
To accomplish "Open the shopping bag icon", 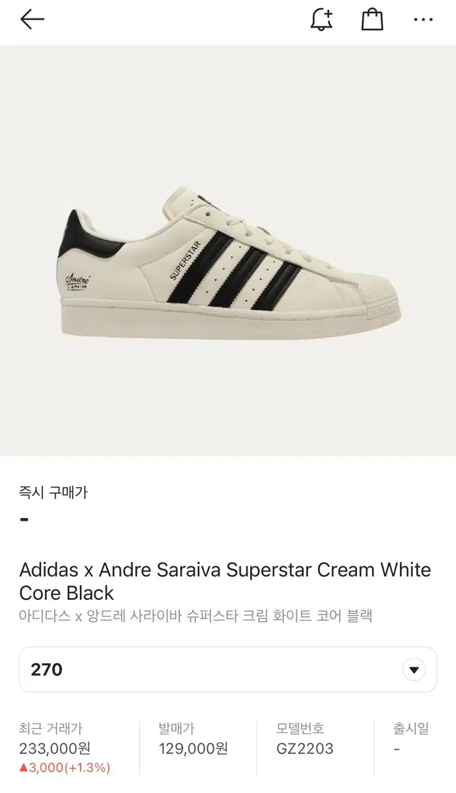I will point(372,19).
